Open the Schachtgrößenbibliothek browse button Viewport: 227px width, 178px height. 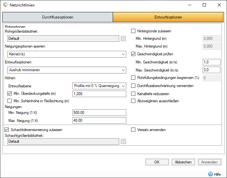[x=123, y=141]
